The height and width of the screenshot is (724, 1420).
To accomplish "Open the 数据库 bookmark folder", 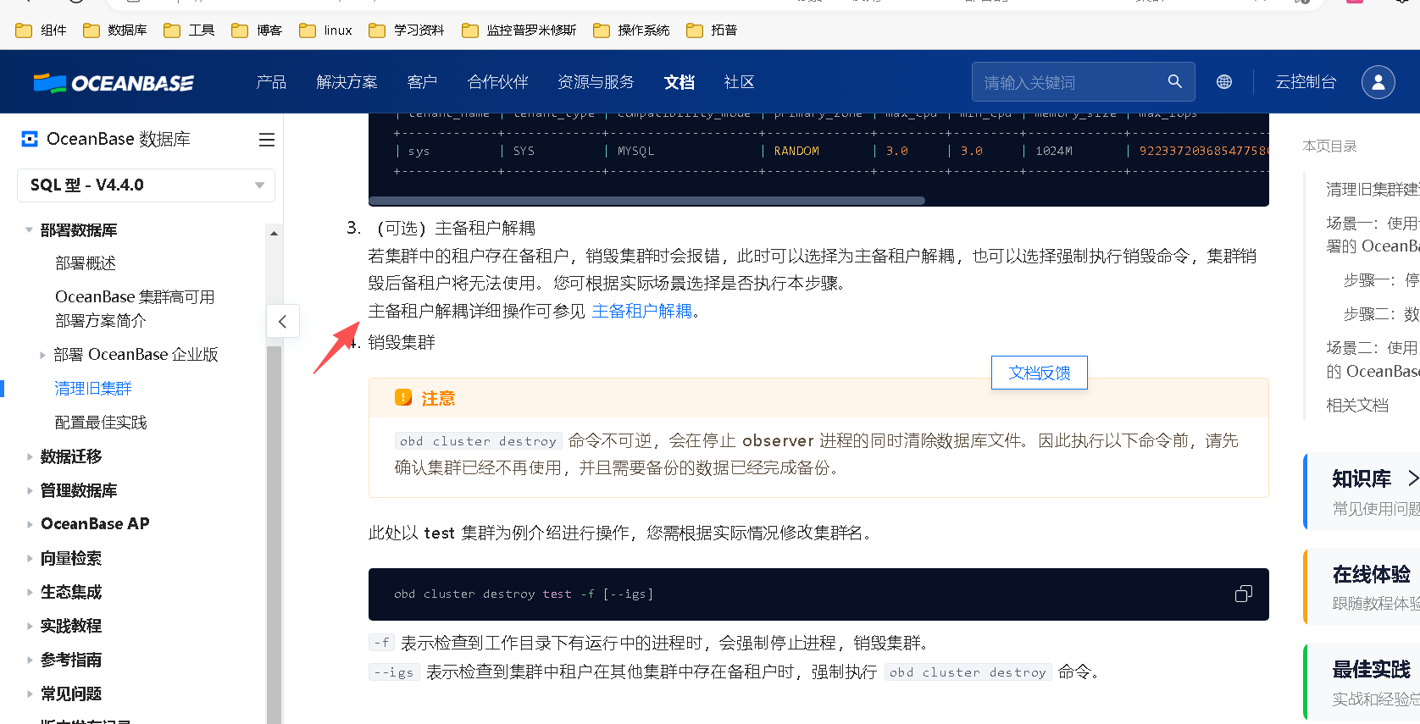I will pos(115,30).
